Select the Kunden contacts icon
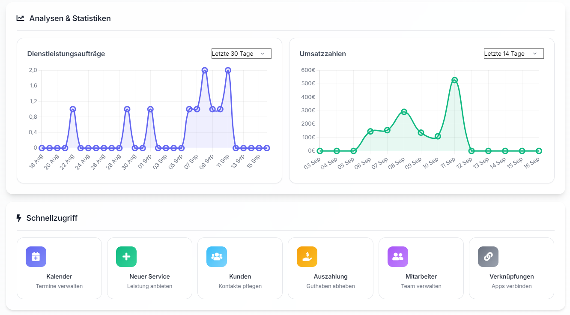The width and height of the screenshot is (570, 315). 216,256
